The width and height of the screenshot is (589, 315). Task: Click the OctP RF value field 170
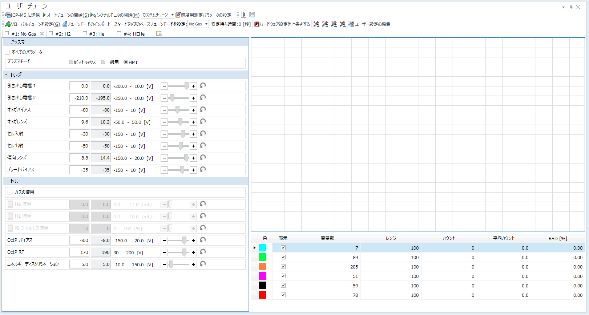(79, 253)
